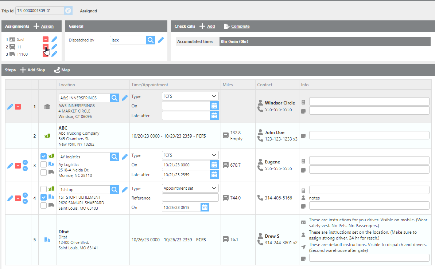Edit stop 1 using the pencil icon
The image size is (435, 269).
[10, 107]
